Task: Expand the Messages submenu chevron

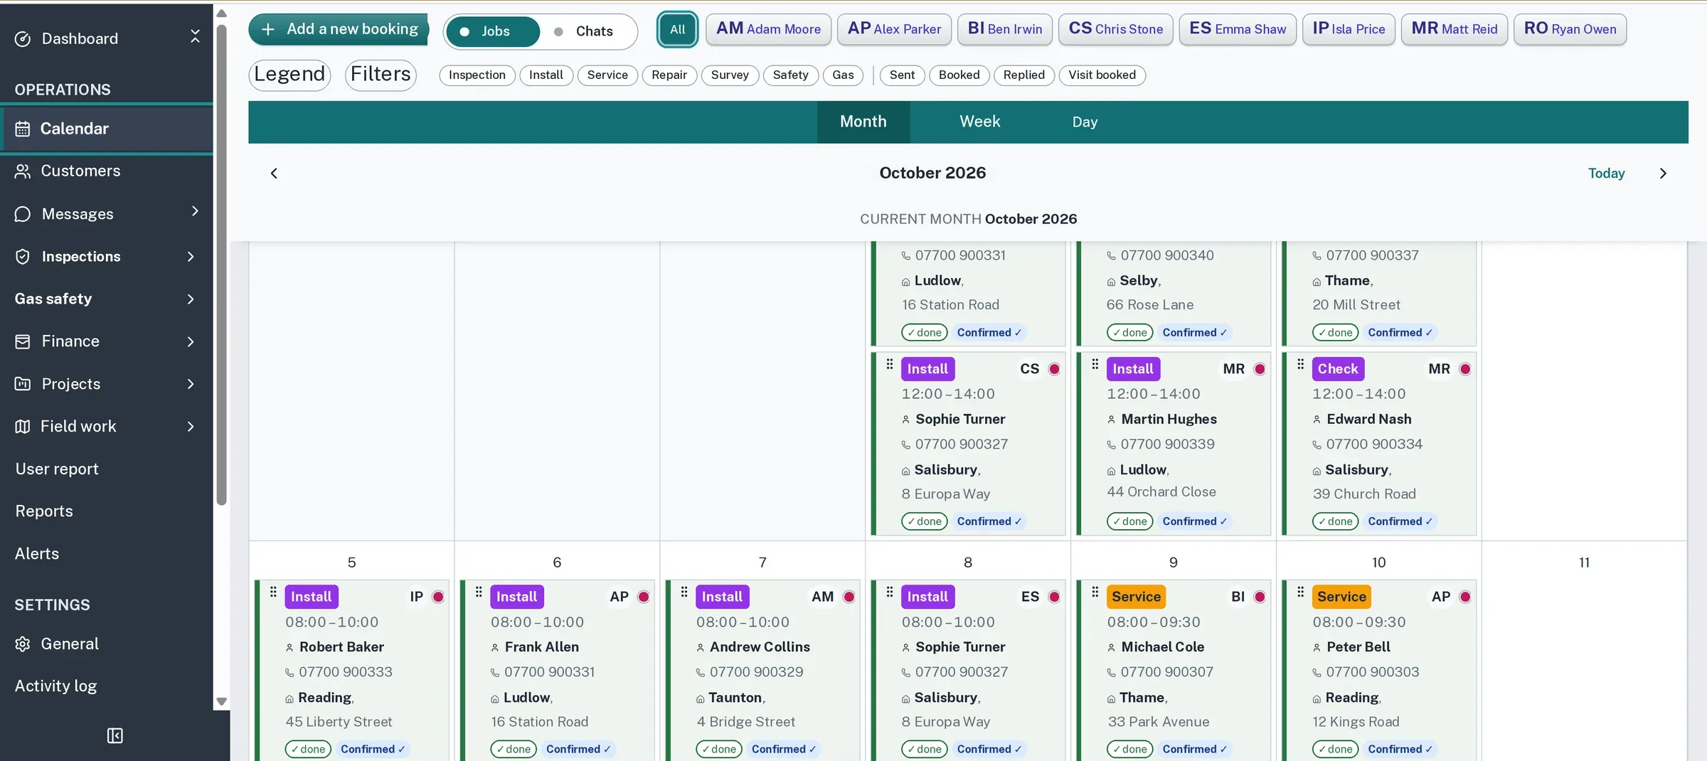Action: 194,211
